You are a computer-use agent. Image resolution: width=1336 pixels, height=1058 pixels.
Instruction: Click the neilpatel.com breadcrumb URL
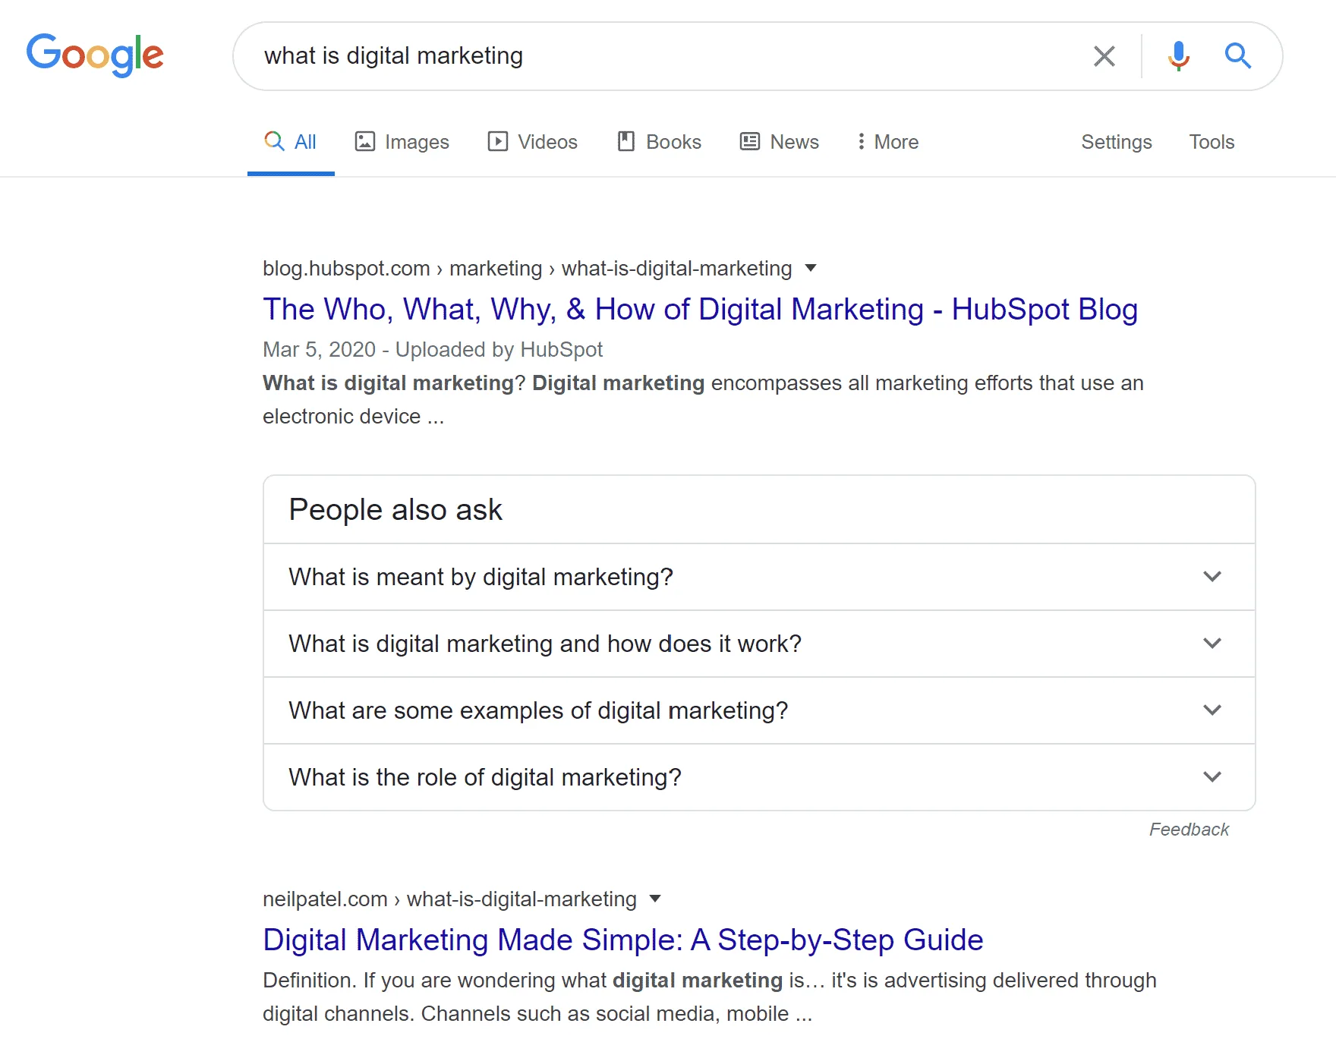(449, 899)
